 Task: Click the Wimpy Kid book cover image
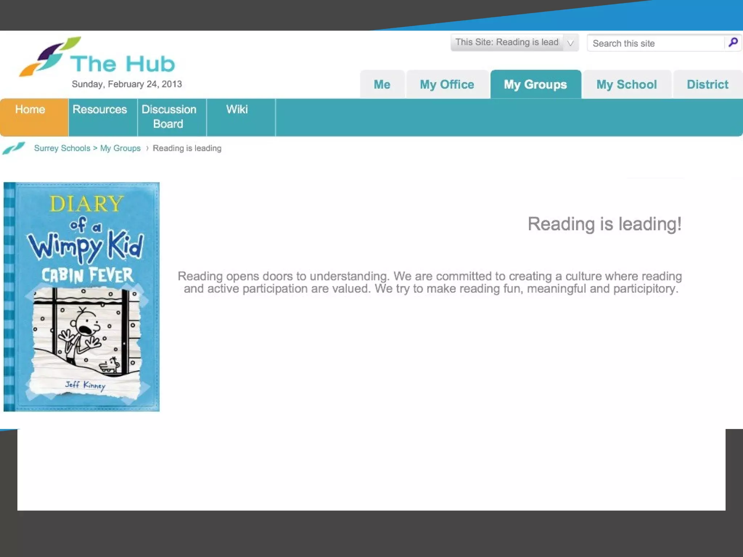[x=82, y=297]
